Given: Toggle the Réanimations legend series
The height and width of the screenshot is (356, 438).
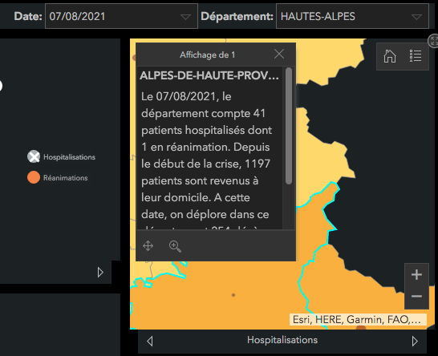Looking at the screenshot, I should 58,177.
